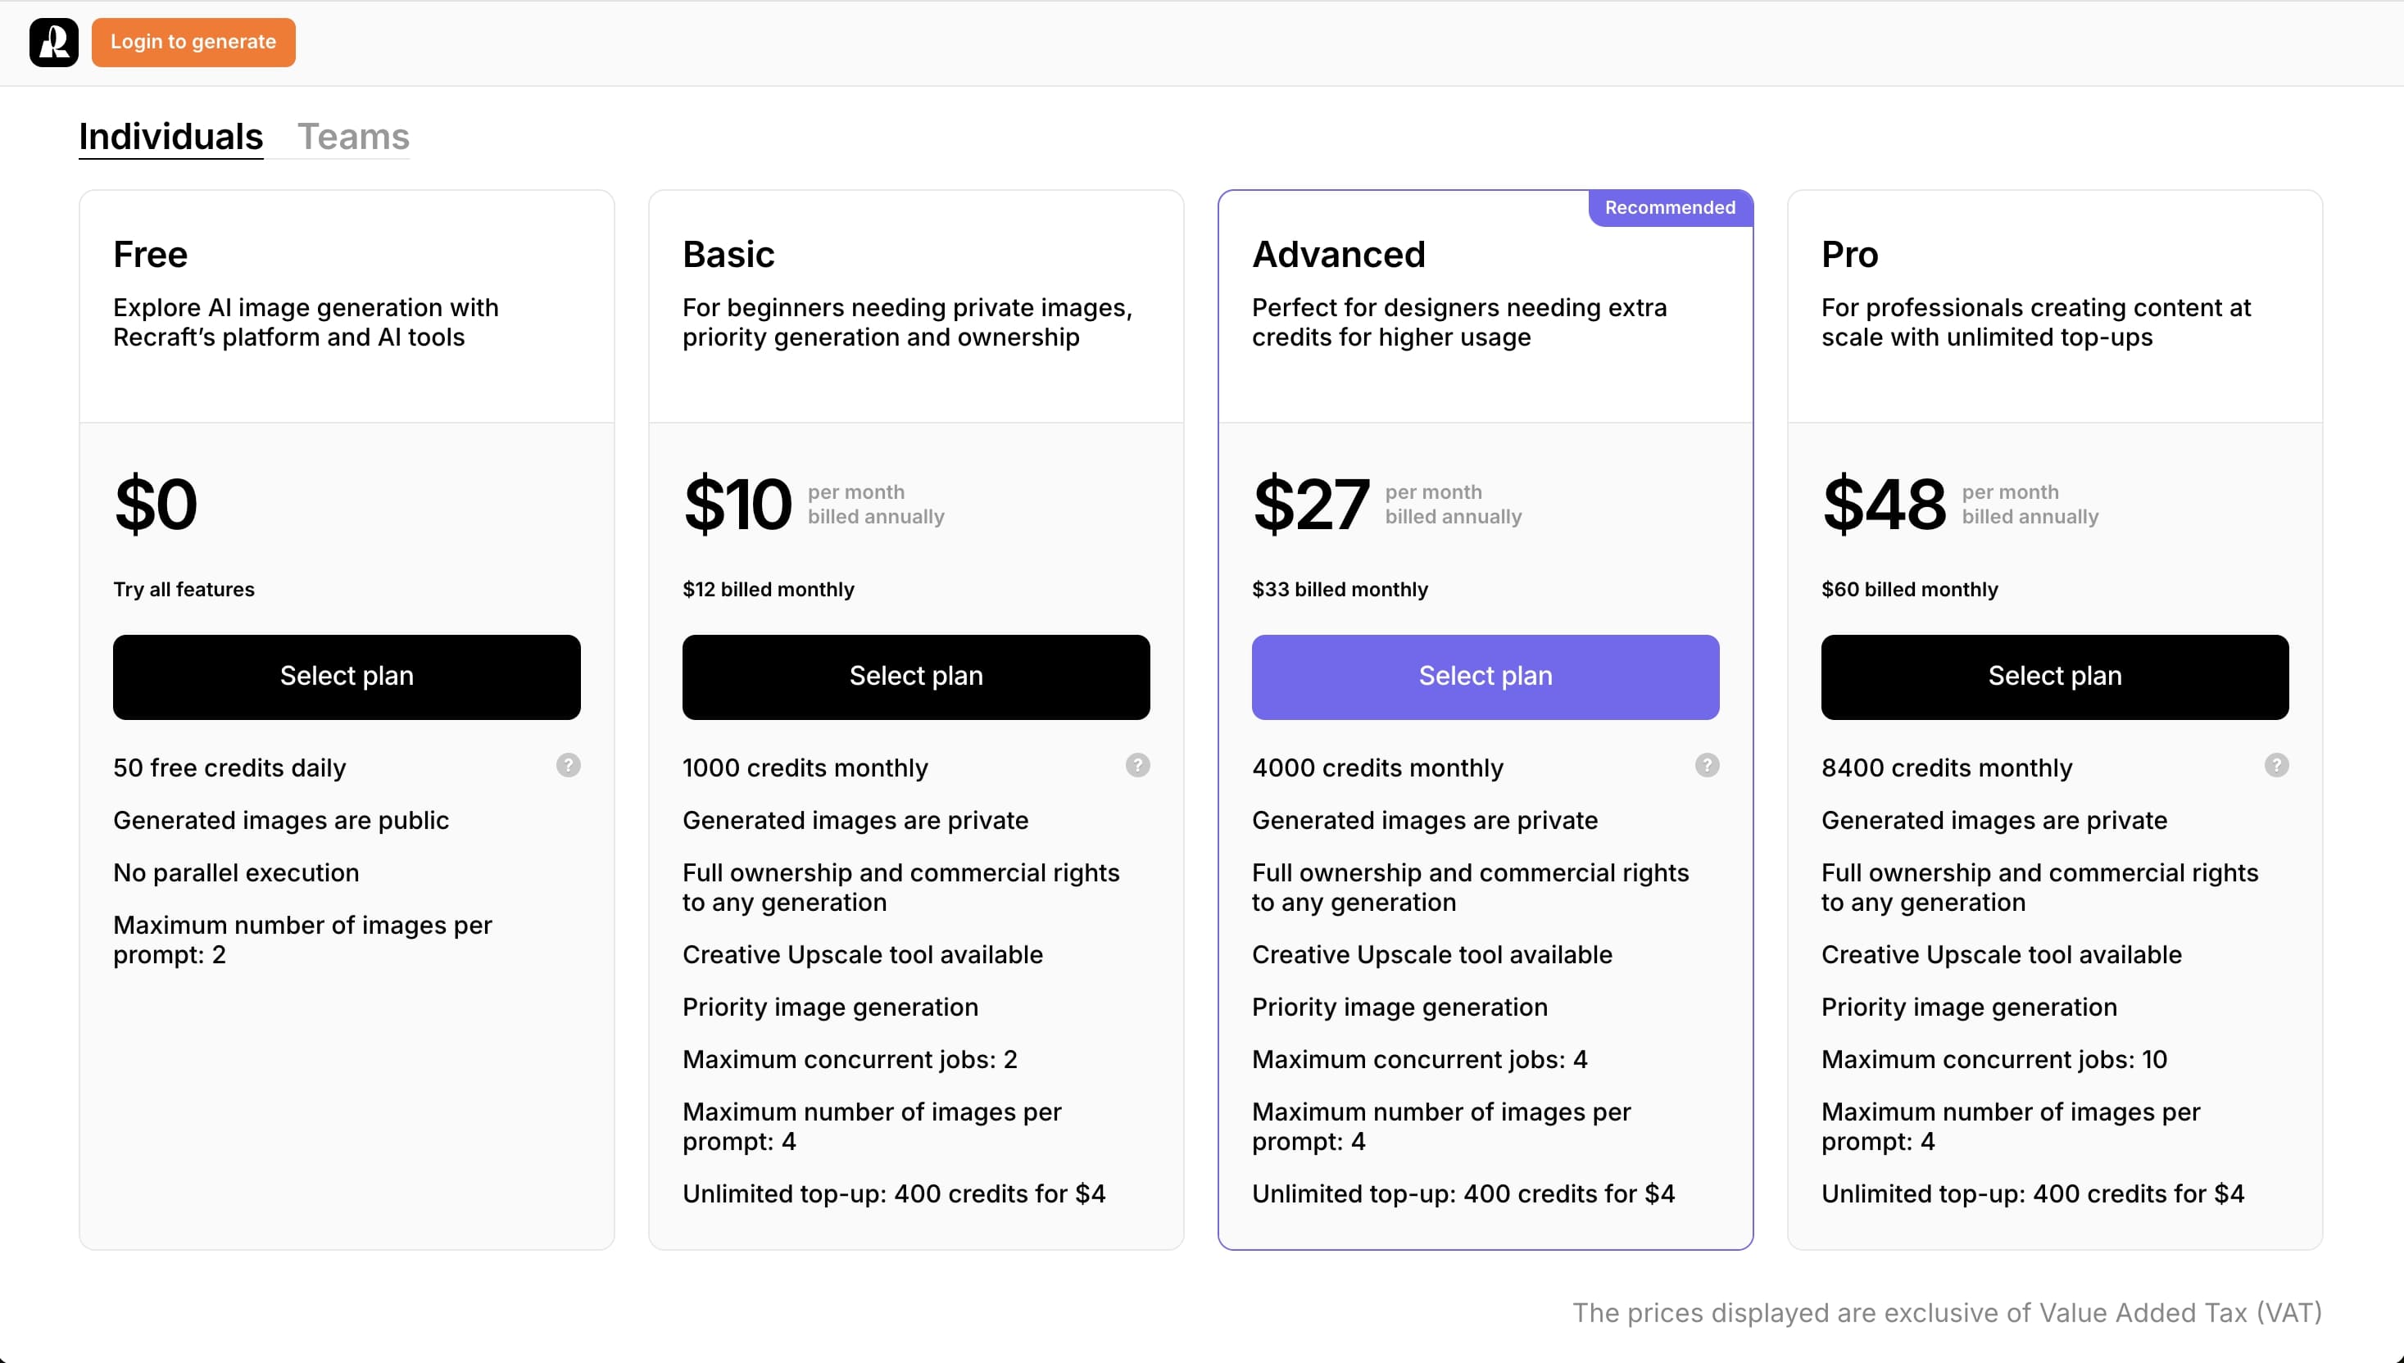Click the help icon next to Pro credits
Screen dimensions: 2404x1363
pyautogui.click(x=2277, y=766)
